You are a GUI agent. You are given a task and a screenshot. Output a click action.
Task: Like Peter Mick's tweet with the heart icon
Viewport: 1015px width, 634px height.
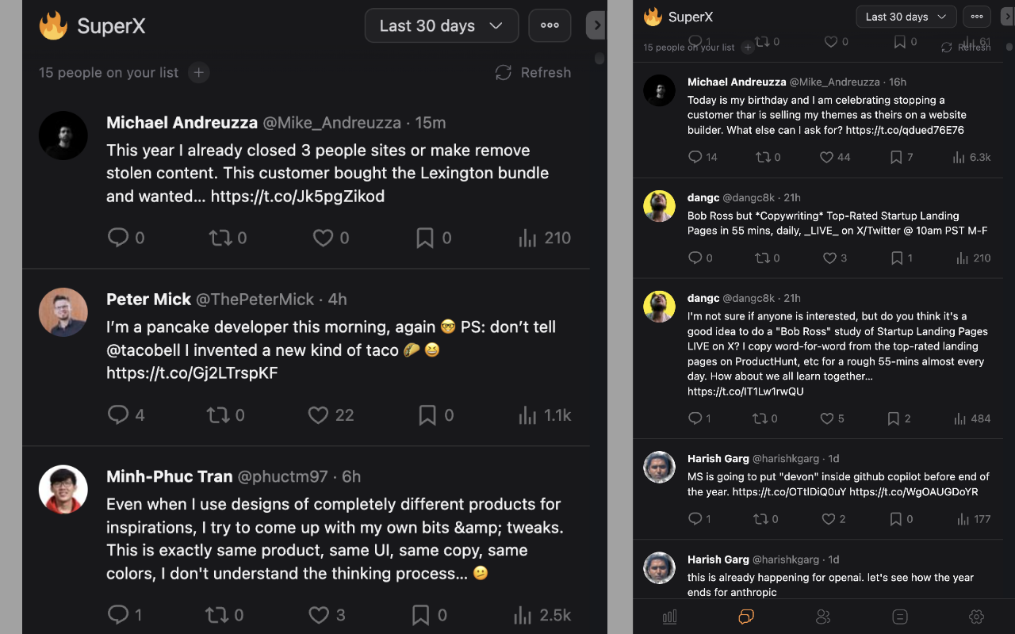pyautogui.click(x=317, y=414)
